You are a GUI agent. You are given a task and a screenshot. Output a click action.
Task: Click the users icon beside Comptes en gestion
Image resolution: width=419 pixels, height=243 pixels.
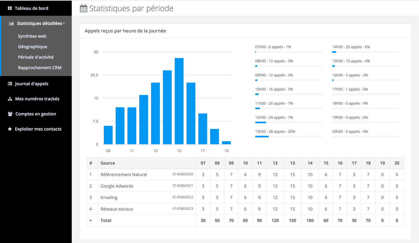click(10, 114)
